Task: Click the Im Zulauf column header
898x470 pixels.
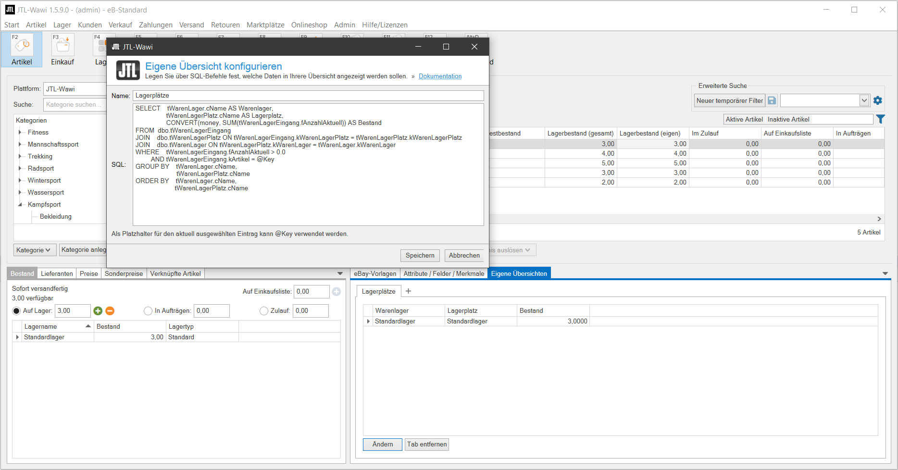Action: (x=725, y=133)
